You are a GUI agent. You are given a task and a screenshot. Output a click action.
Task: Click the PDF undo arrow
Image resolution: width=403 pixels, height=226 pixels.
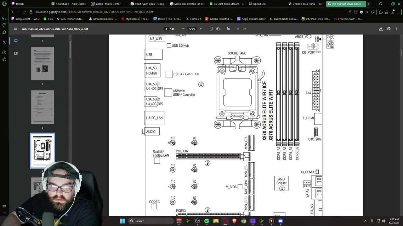tap(238, 29)
